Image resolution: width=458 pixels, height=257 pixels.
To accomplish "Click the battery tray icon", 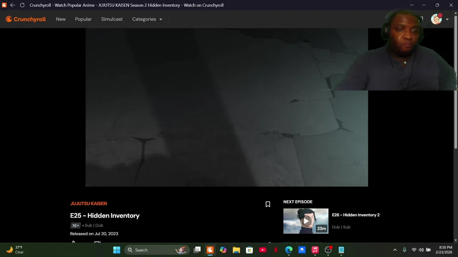I will pos(428,250).
